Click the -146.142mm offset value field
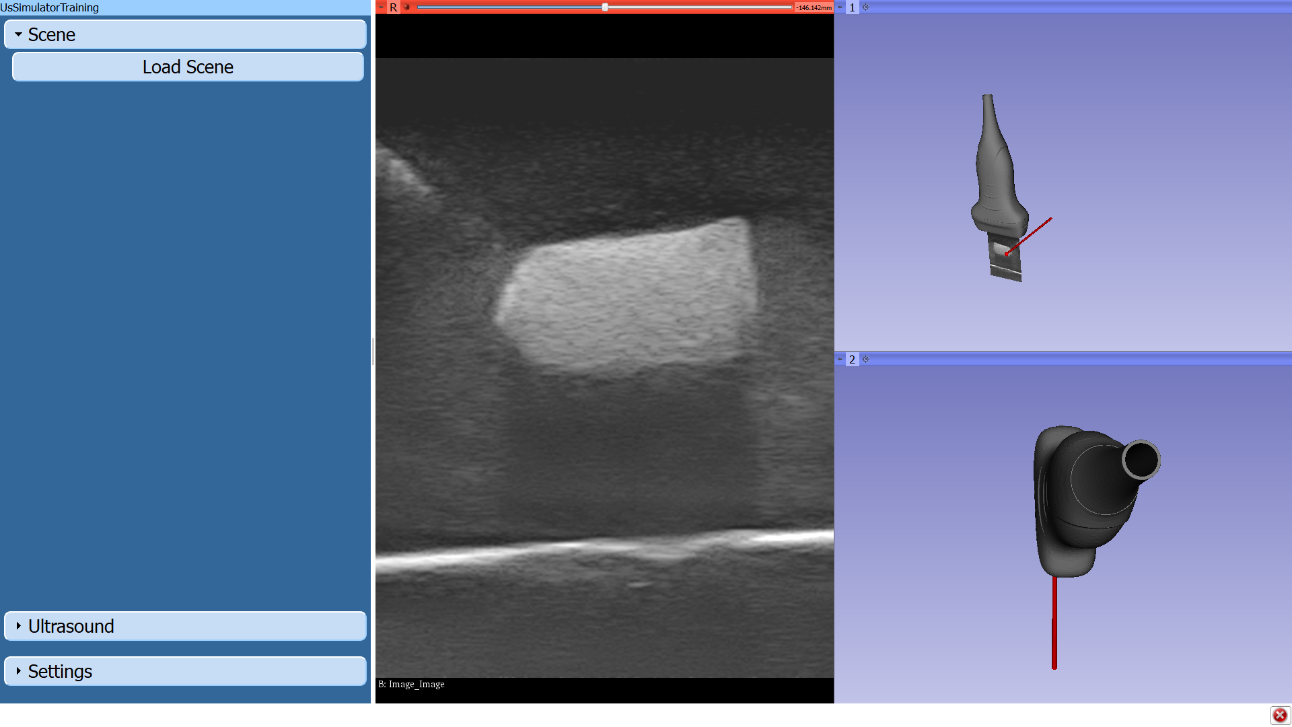1292x727 pixels. pos(814,7)
